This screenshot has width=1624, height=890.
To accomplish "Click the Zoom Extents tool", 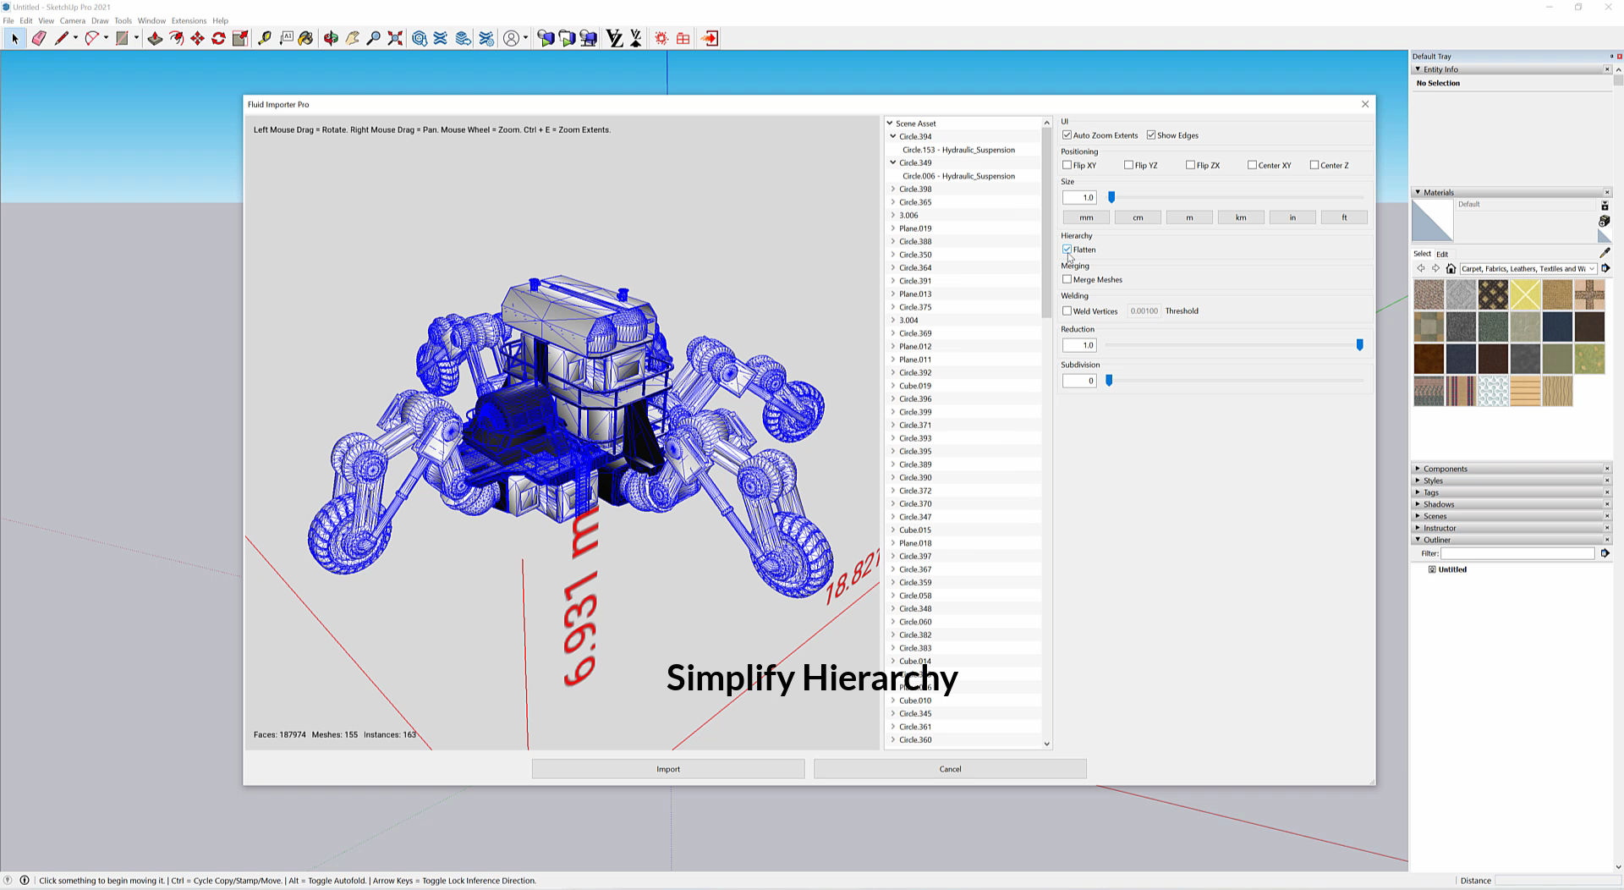I will 395,38.
